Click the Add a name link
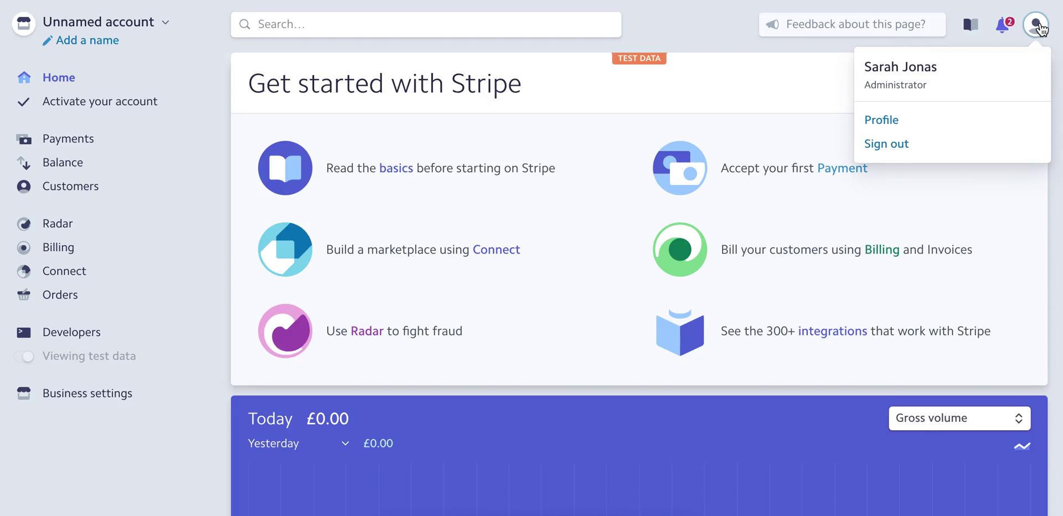The image size is (1063, 516). point(87,40)
